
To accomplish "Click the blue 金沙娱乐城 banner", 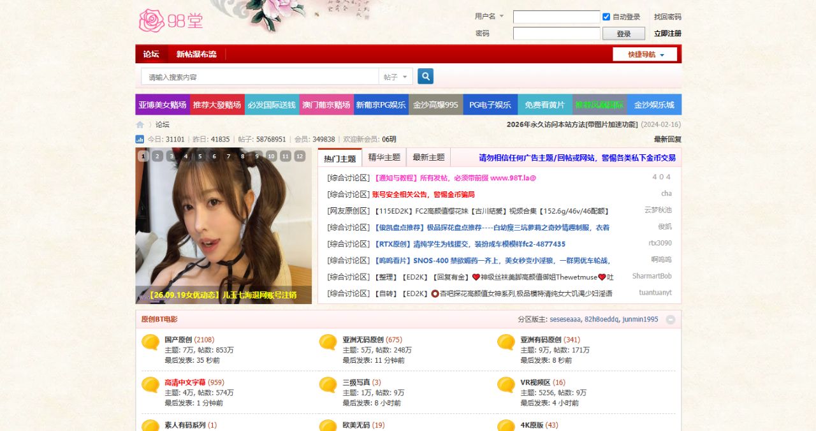I will [654, 105].
